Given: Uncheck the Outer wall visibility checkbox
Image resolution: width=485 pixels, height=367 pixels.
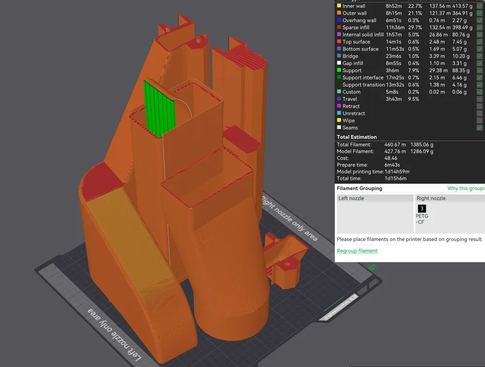Looking at the screenshot, I should tap(480, 13).
